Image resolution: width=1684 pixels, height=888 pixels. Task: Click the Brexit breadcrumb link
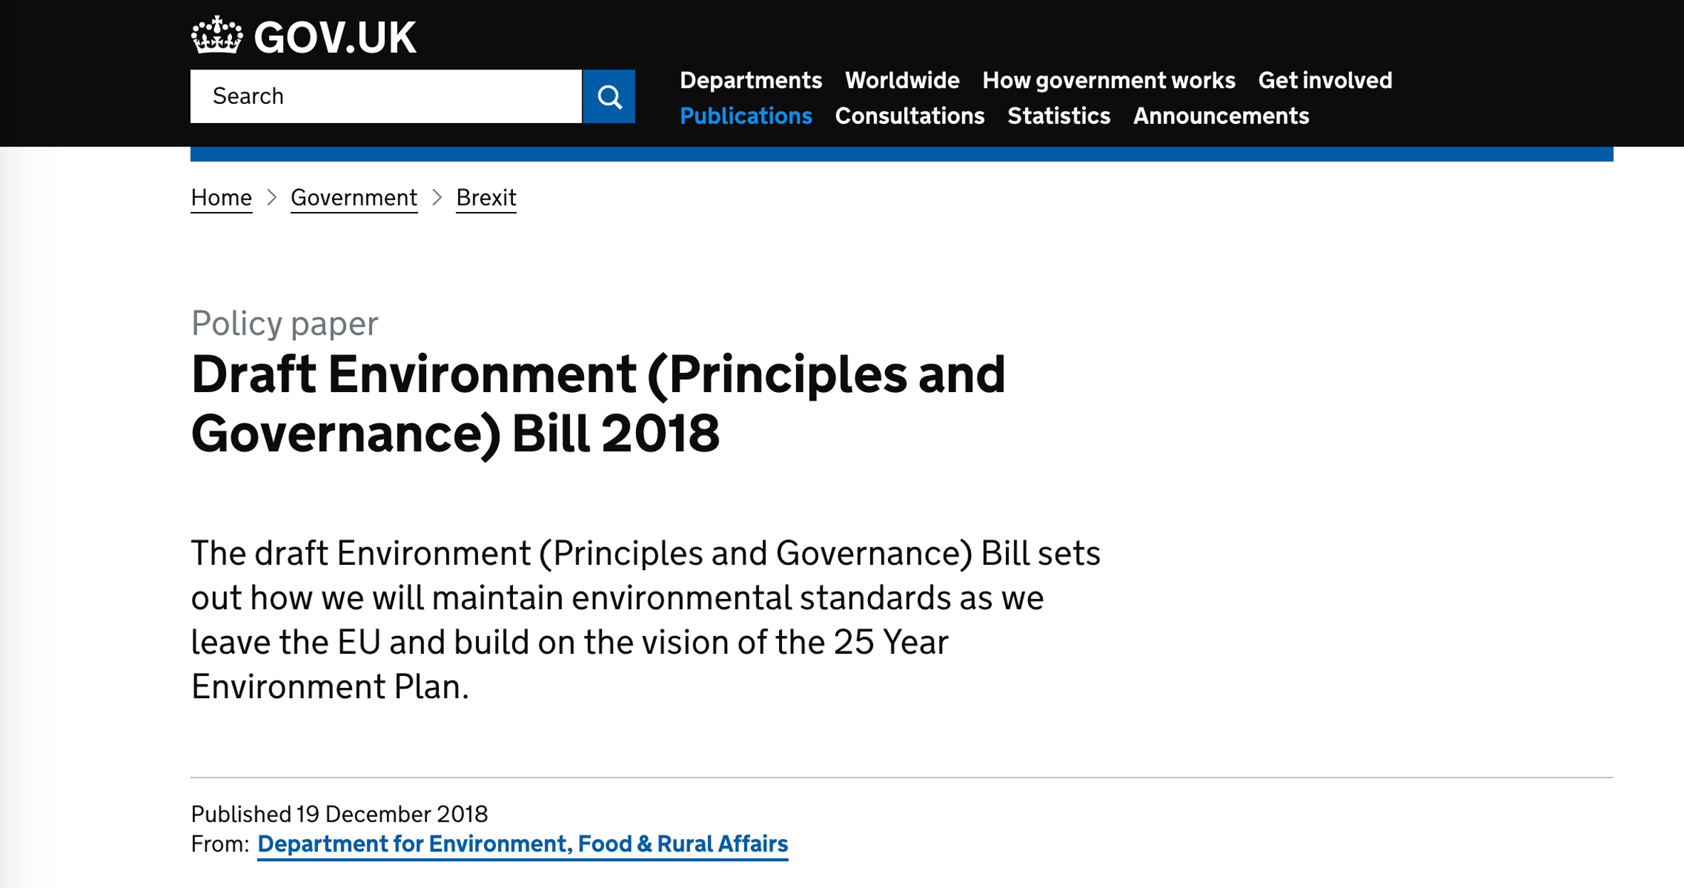[486, 197]
